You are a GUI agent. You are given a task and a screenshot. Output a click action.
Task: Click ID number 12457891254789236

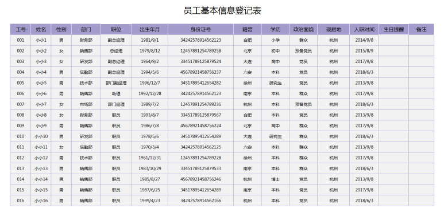[200, 104]
